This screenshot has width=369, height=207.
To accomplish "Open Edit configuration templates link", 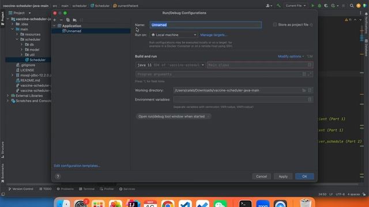I will (x=77, y=166).
